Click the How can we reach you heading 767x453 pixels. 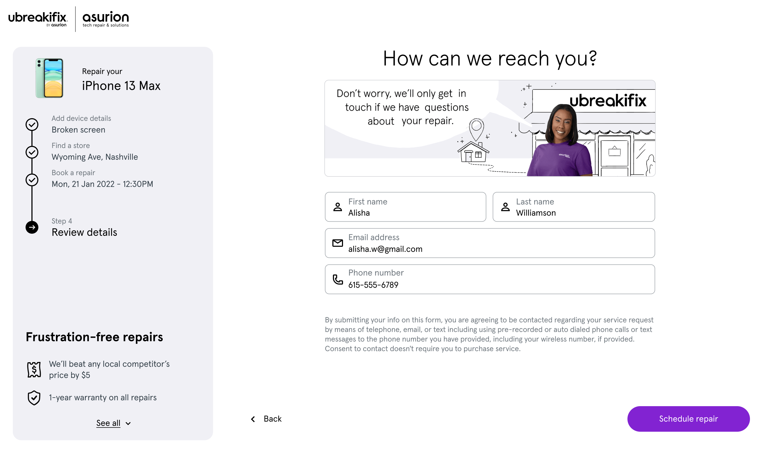click(490, 58)
